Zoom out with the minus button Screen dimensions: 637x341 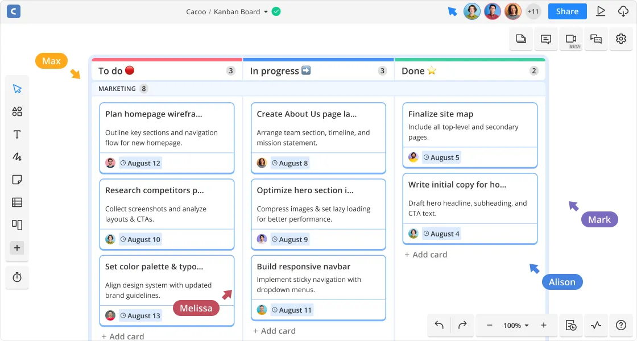tap(489, 325)
